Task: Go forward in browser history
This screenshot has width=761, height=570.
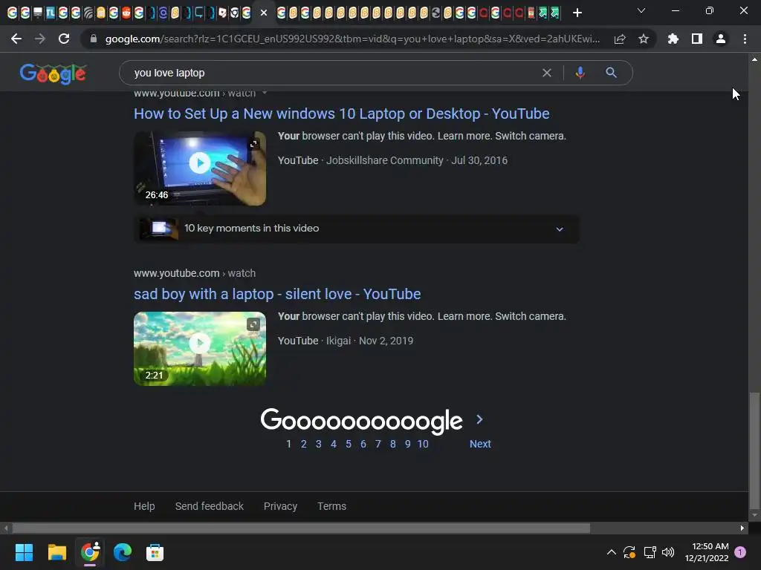Action: coord(40,39)
